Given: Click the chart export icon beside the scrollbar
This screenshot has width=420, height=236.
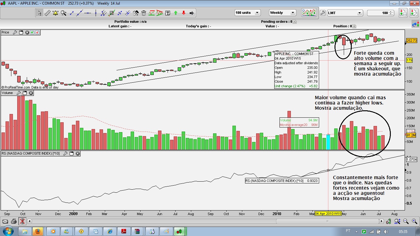Looking at the screenshot, I should 389,221.
